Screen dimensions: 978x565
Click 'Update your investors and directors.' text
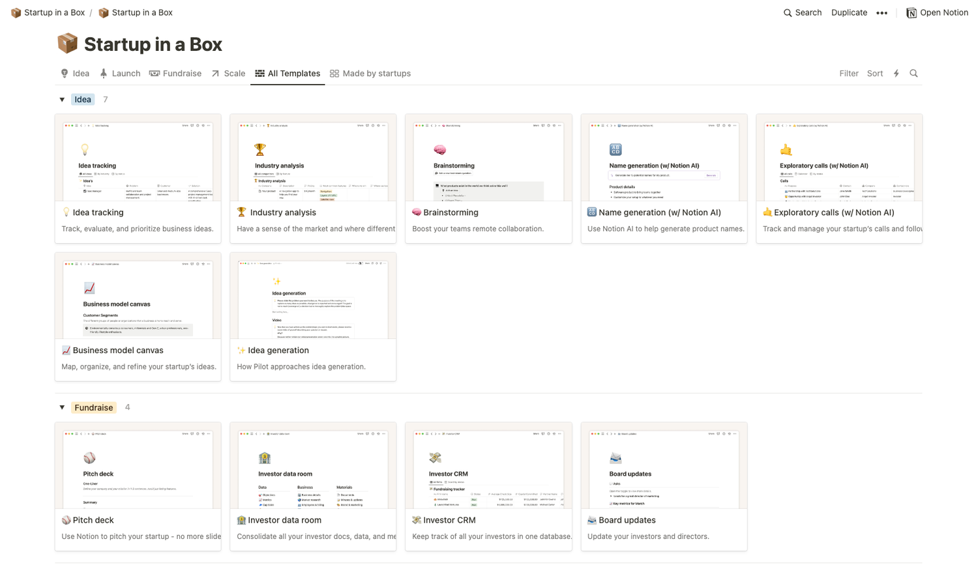pos(648,536)
